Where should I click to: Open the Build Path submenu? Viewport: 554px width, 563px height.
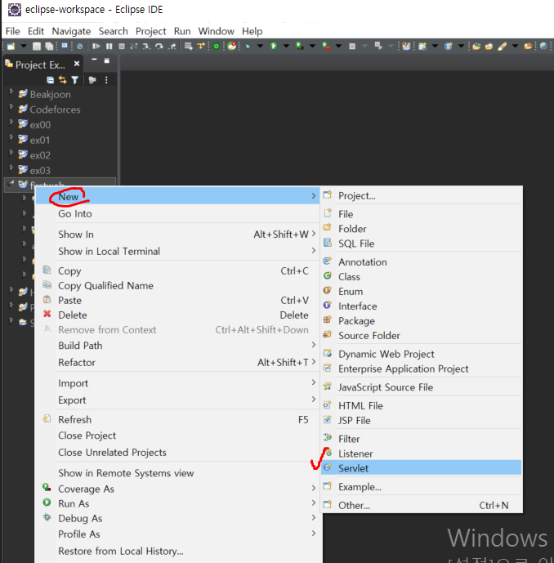coord(177,346)
